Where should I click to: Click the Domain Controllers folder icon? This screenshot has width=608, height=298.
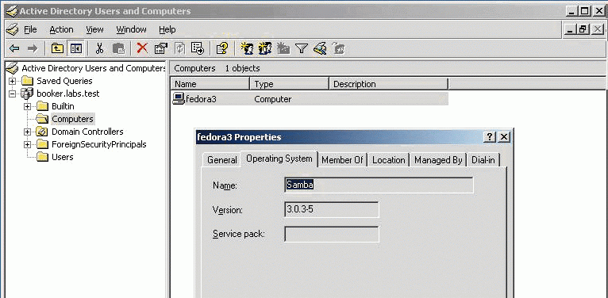pyautogui.click(x=41, y=132)
